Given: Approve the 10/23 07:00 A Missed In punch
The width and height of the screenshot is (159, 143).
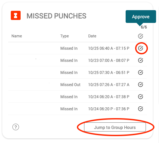Looking at the screenshot, I should point(140,60).
